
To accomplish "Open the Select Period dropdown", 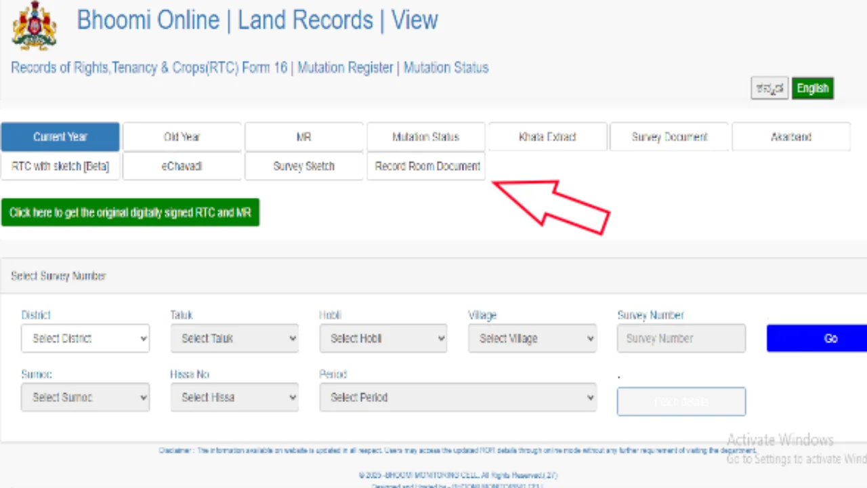I will 458,397.
